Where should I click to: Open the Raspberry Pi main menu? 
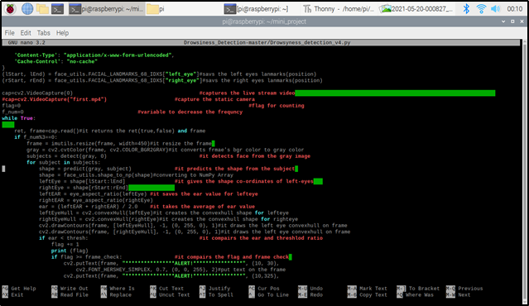[10, 9]
